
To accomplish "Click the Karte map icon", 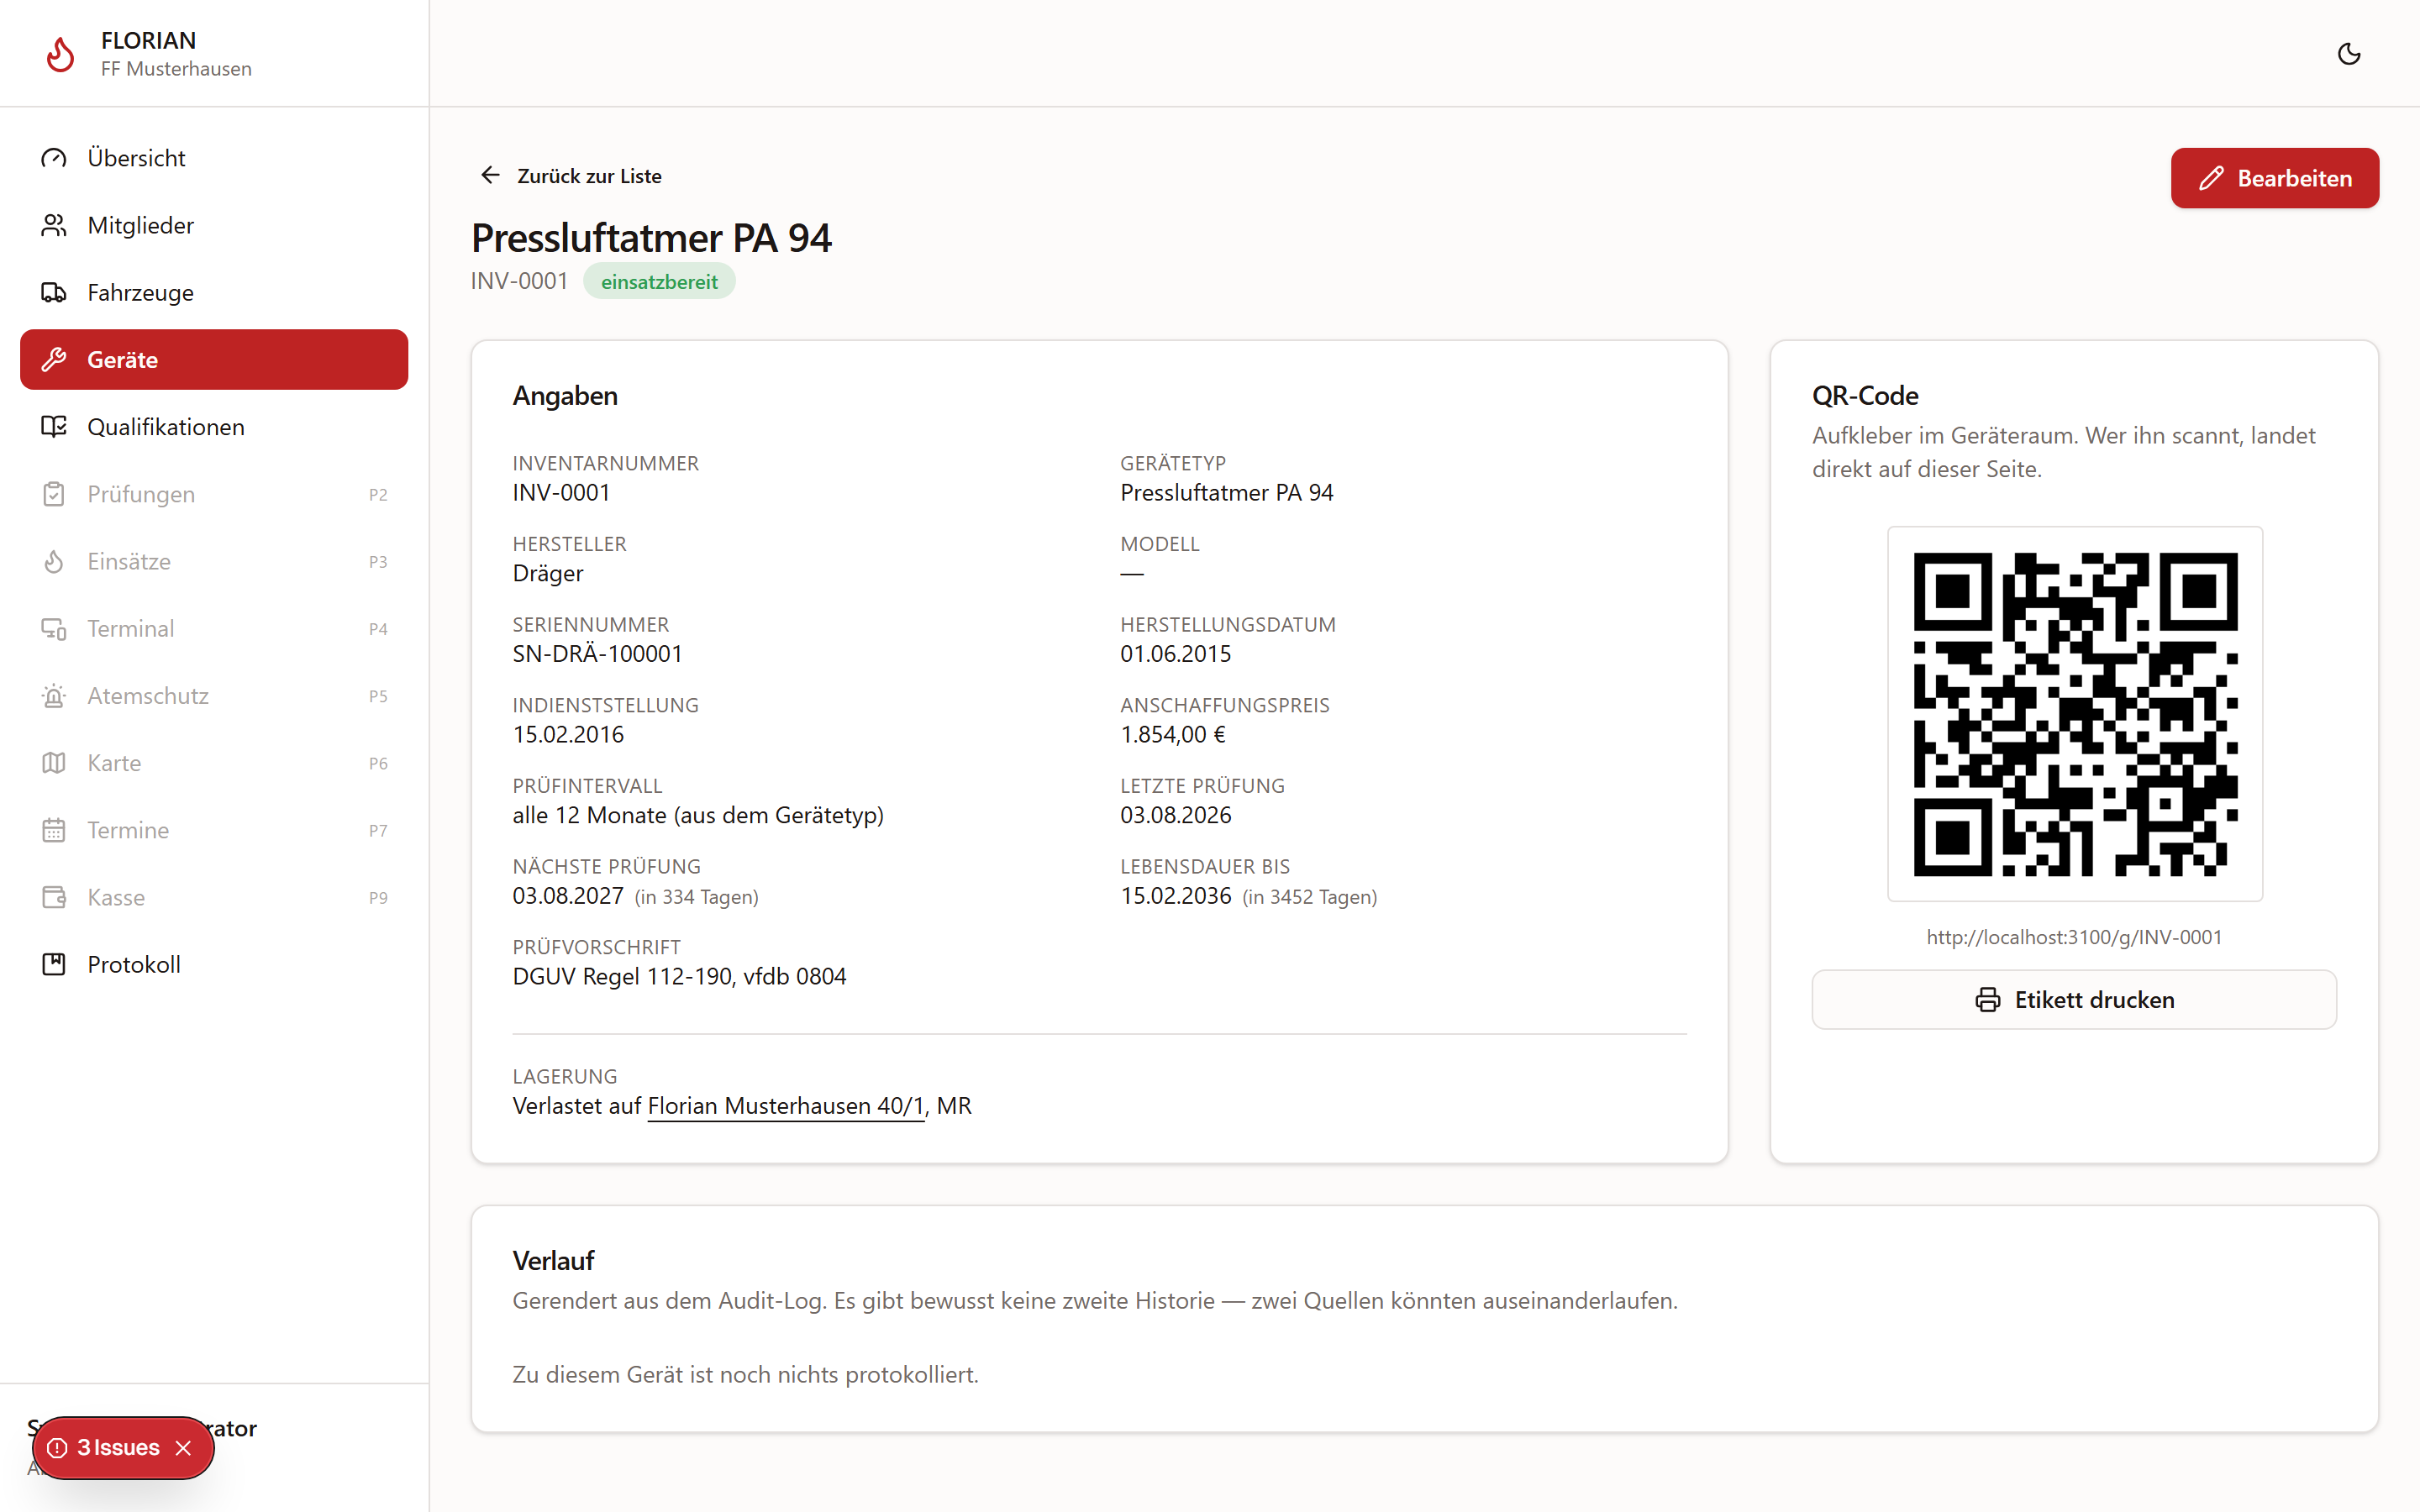I will [x=54, y=763].
